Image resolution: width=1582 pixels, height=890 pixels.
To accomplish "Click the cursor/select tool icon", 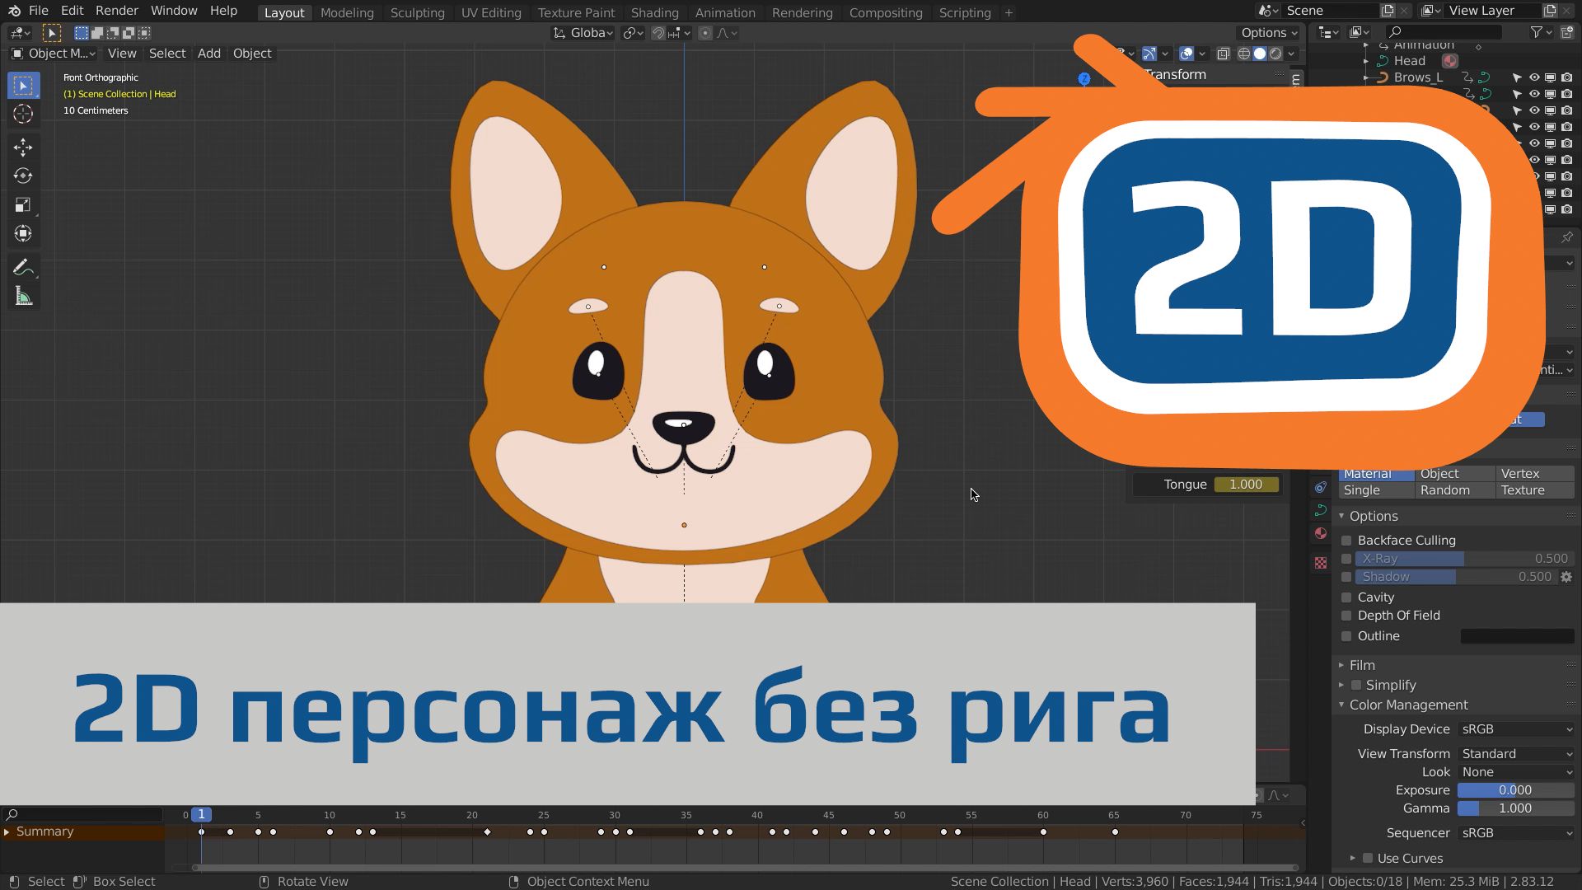I will 23,84.
